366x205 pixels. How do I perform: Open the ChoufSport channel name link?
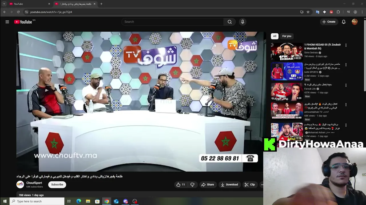click(x=34, y=183)
